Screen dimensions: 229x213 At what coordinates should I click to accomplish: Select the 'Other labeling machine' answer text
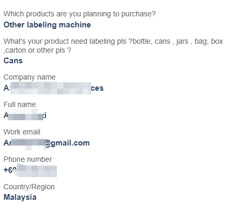tap(47, 25)
